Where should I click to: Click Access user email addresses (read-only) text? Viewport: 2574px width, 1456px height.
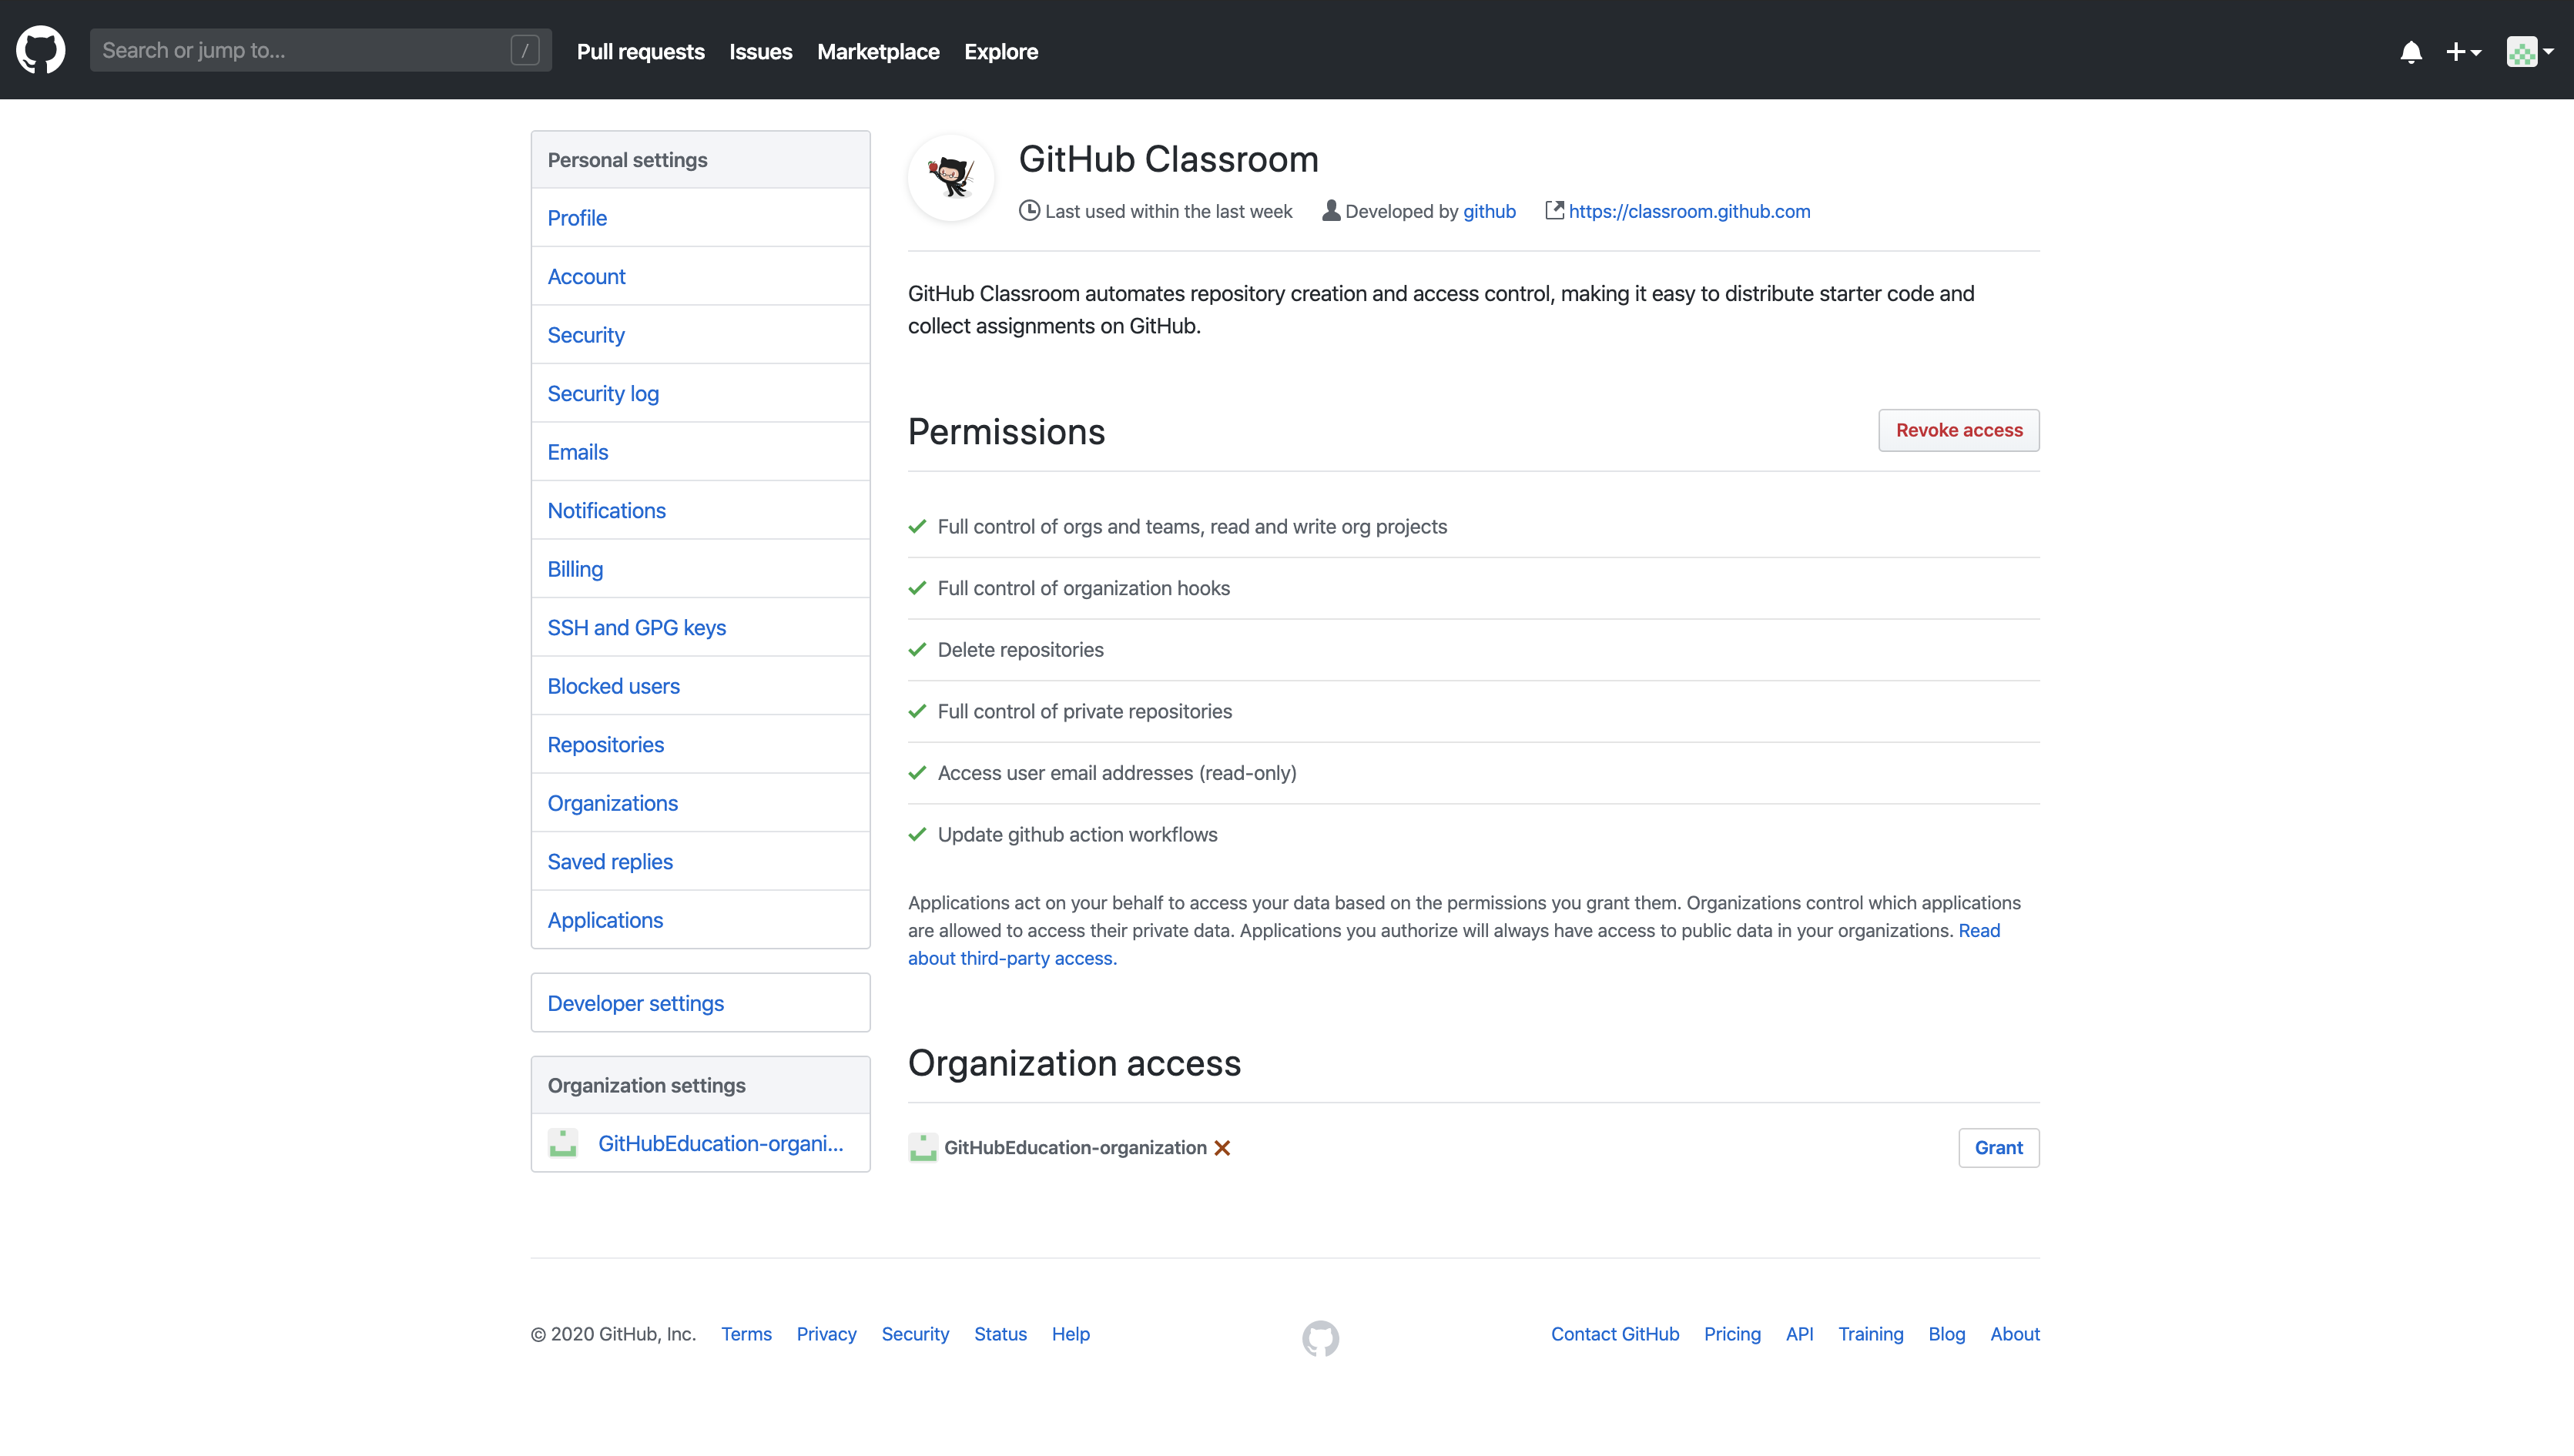click(x=1117, y=773)
